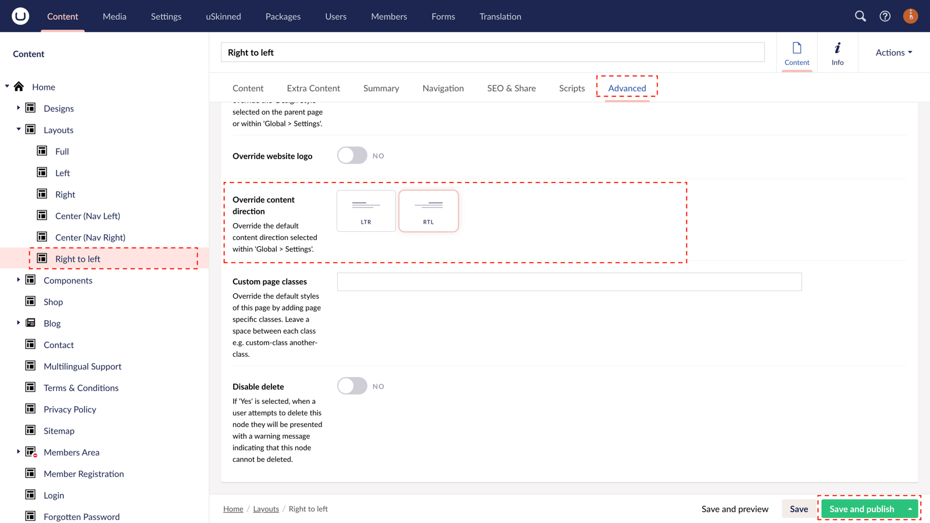
Task: Click the Save and publish button
Action: pyautogui.click(x=861, y=508)
